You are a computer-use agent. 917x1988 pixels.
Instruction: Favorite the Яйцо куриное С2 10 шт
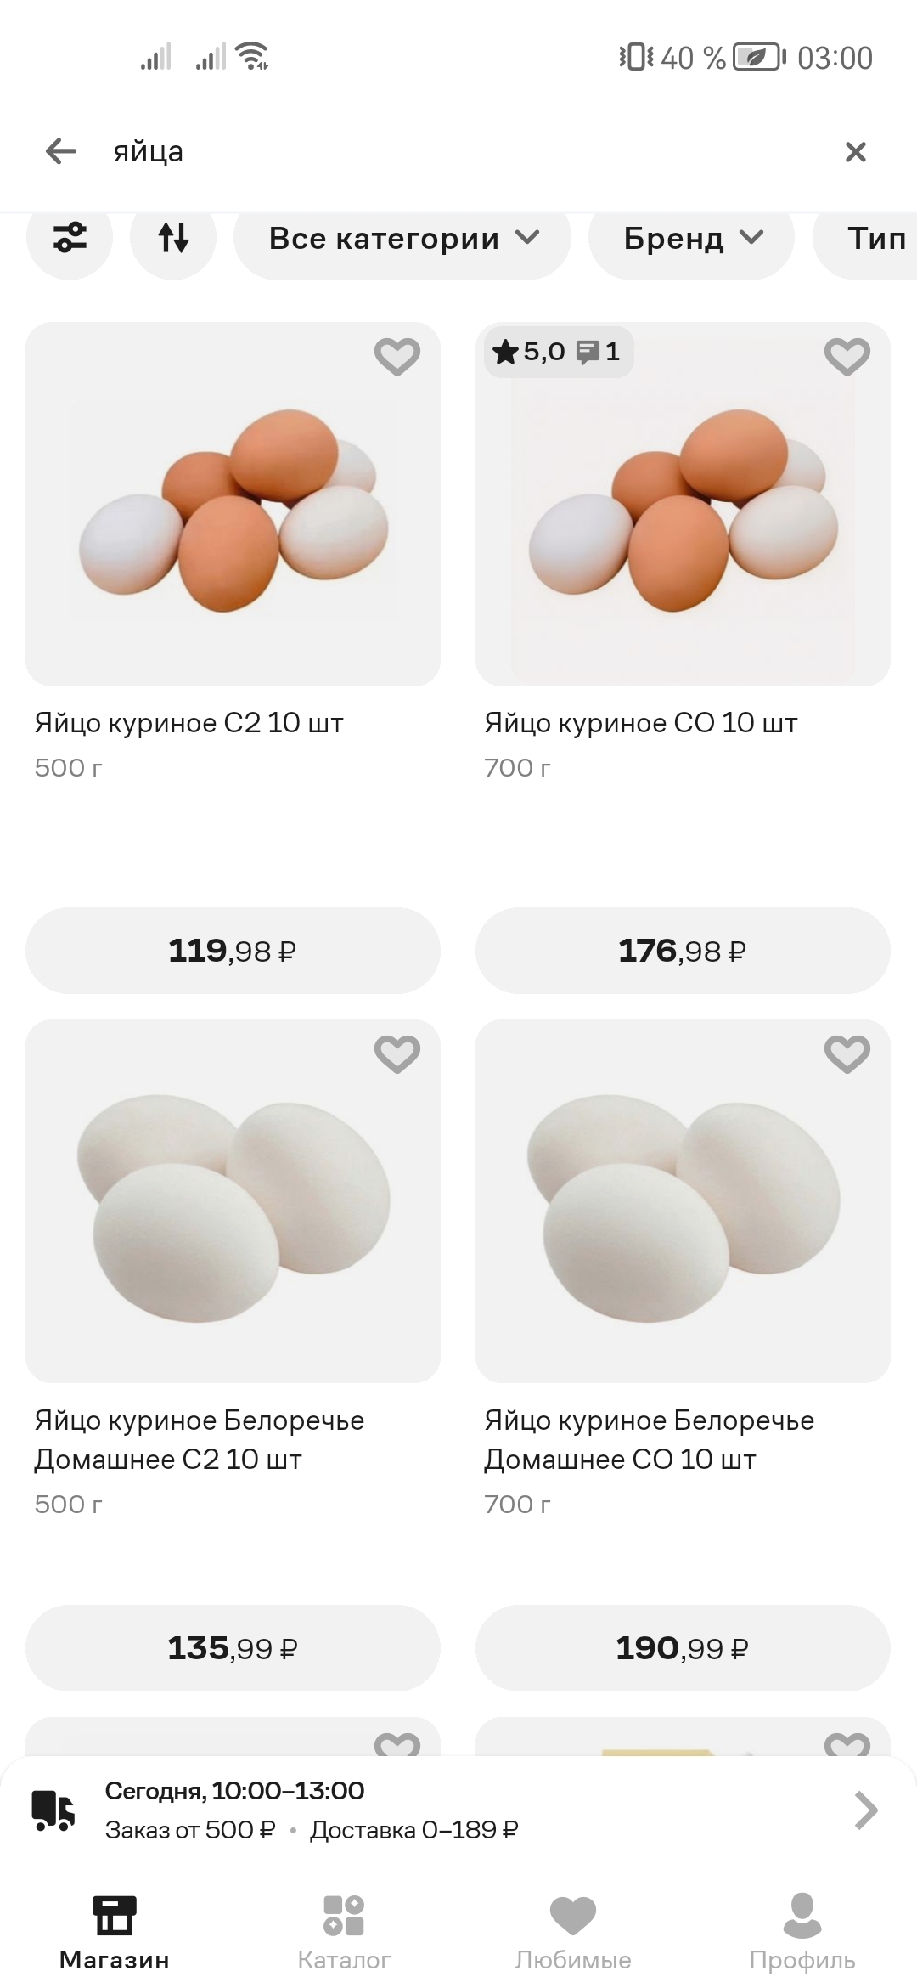pos(397,356)
